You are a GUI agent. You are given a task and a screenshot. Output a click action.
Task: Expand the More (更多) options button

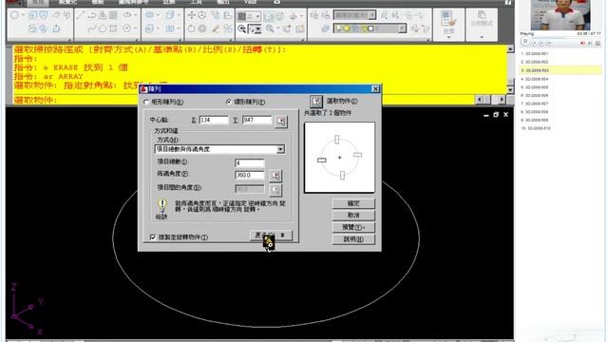[x=271, y=236]
